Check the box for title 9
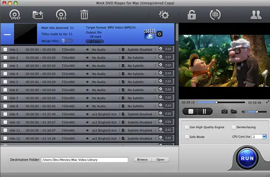 [5, 114]
